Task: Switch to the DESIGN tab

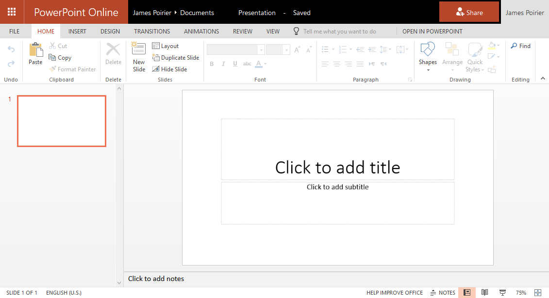Action: point(110,31)
